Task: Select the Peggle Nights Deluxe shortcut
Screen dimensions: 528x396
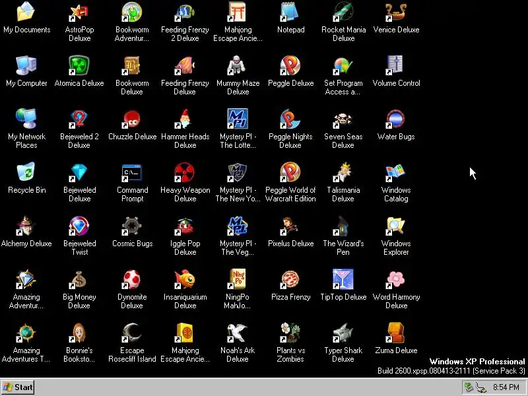Action: pyautogui.click(x=290, y=119)
